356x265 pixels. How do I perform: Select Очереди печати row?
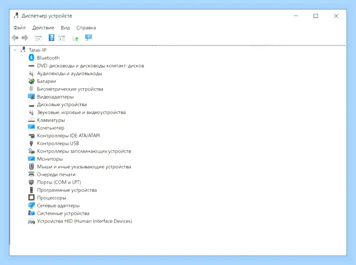56,175
